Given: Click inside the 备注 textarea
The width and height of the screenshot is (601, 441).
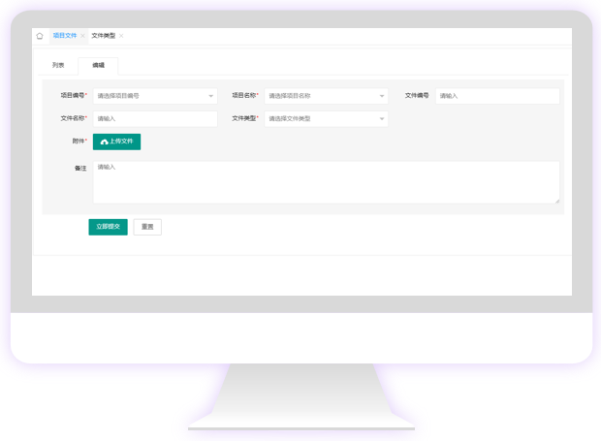Looking at the screenshot, I should [325, 182].
